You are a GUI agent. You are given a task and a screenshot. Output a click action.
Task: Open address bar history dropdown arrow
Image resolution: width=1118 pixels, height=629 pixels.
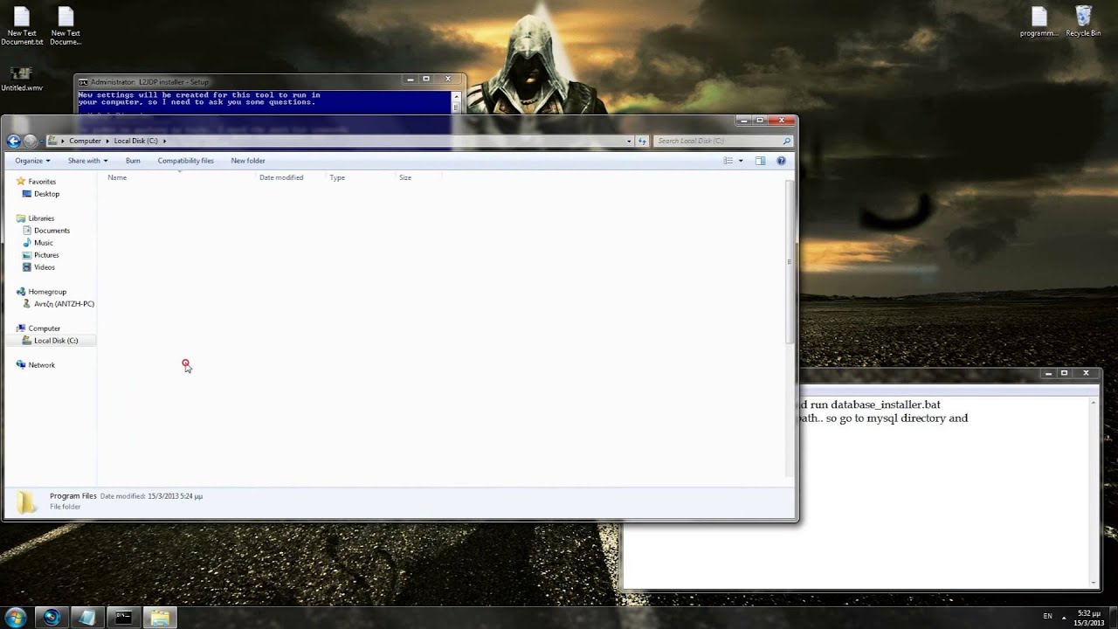point(629,141)
